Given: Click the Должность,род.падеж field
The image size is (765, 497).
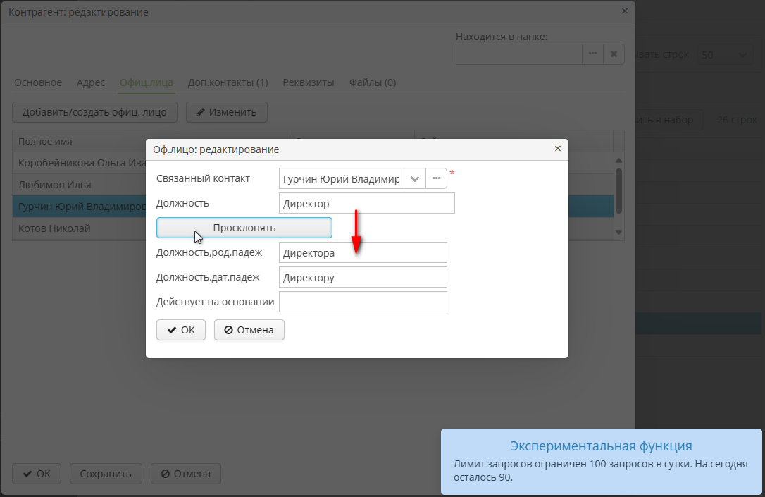Looking at the screenshot, I should (363, 253).
